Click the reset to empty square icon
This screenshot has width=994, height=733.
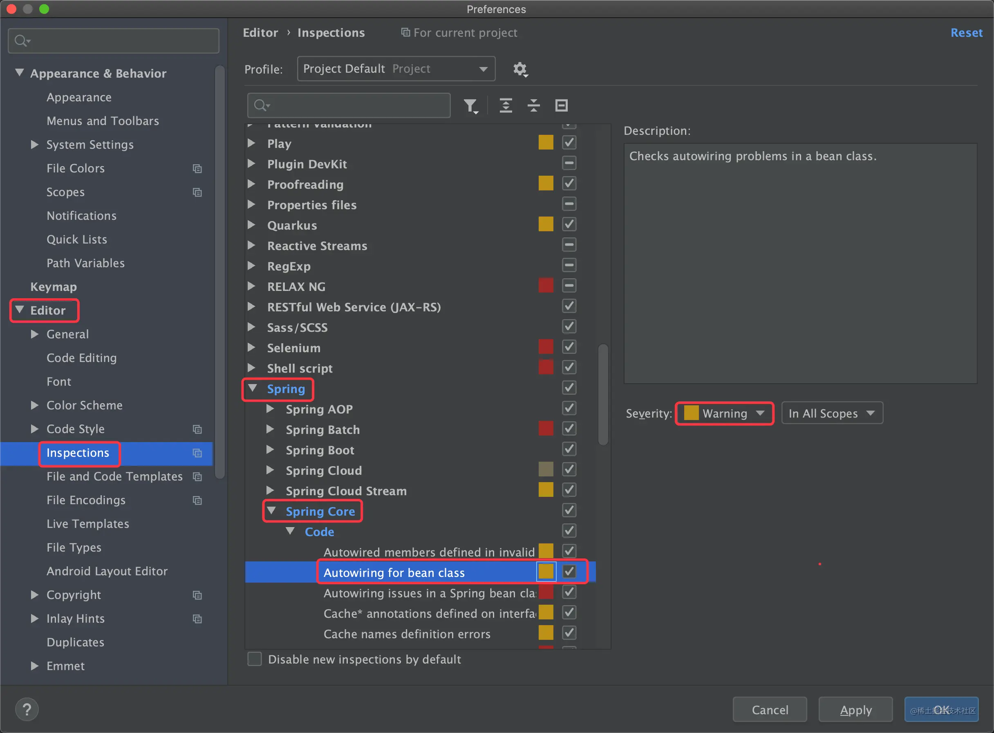pyautogui.click(x=561, y=105)
